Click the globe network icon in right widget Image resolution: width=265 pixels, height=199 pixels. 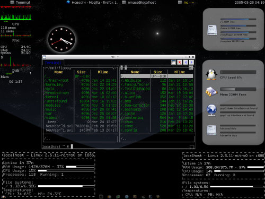(211, 110)
